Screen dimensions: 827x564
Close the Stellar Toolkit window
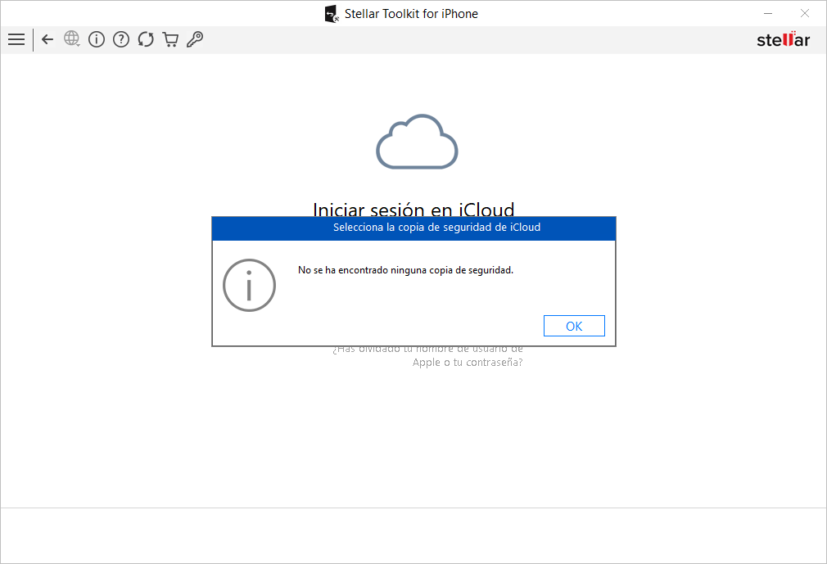pyautogui.click(x=805, y=13)
